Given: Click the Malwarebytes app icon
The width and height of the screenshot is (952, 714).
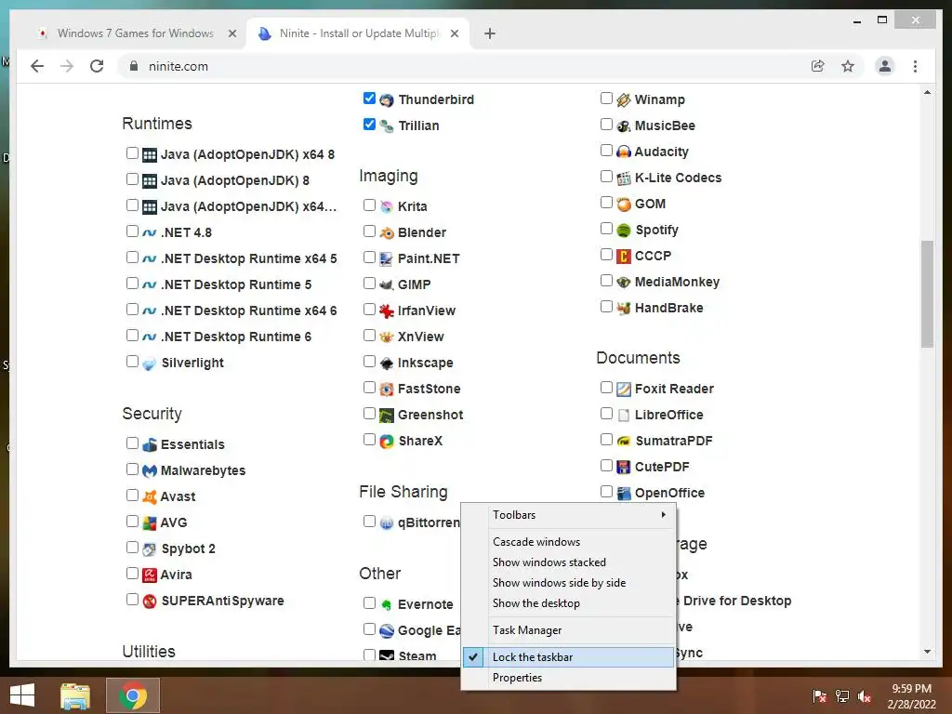Looking at the screenshot, I should [x=150, y=471].
